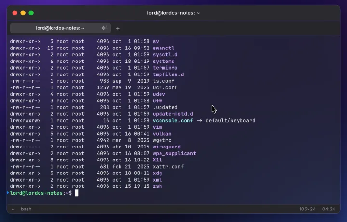This screenshot has width=347, height=222.
Task: Click the xattr.conf file name
Action: [x=168, y=167]
